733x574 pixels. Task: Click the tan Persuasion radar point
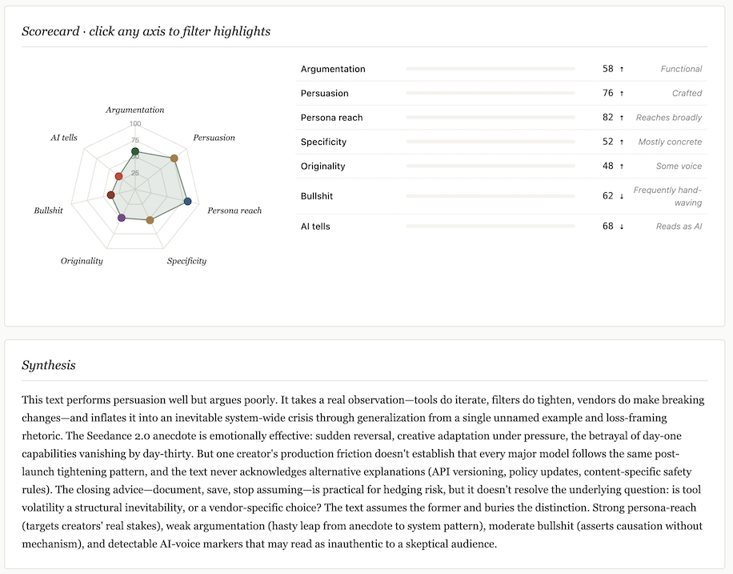pos(174,159)
